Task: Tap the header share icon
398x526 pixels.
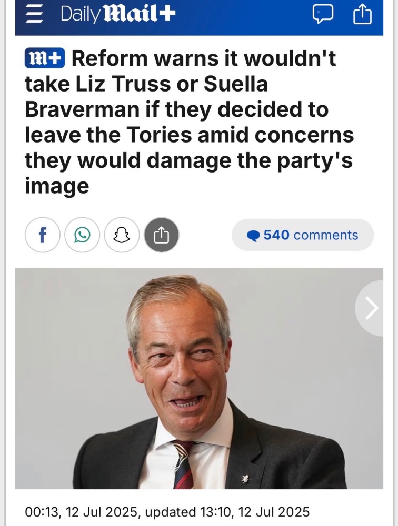Action: pos(362,15)
